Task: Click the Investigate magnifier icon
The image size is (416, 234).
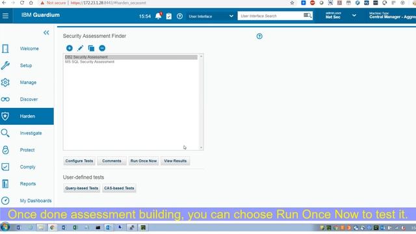Action: (5, 133)
